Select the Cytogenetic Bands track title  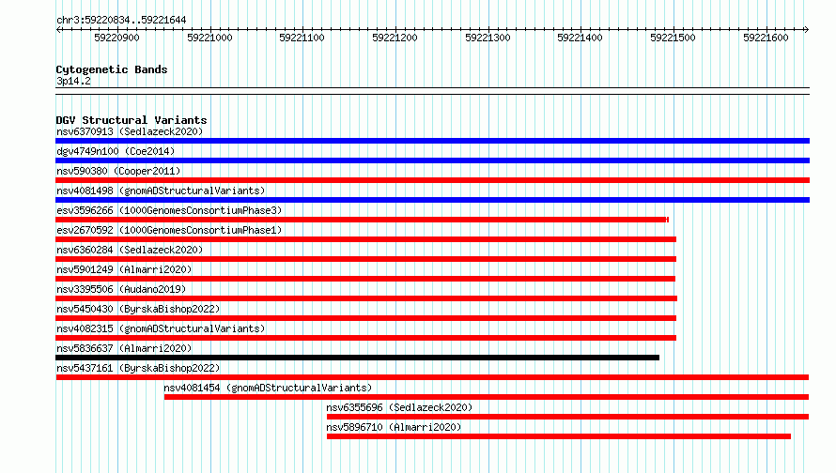tap(112, 69)
